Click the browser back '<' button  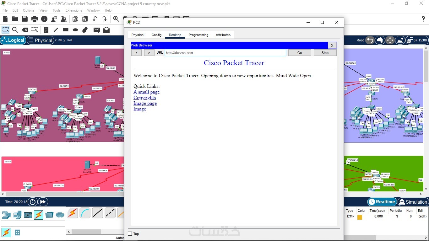pyautogui.click(x=136, y=53)
